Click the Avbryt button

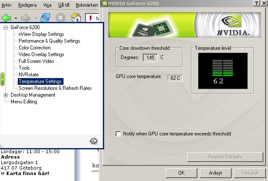(216, 173)
